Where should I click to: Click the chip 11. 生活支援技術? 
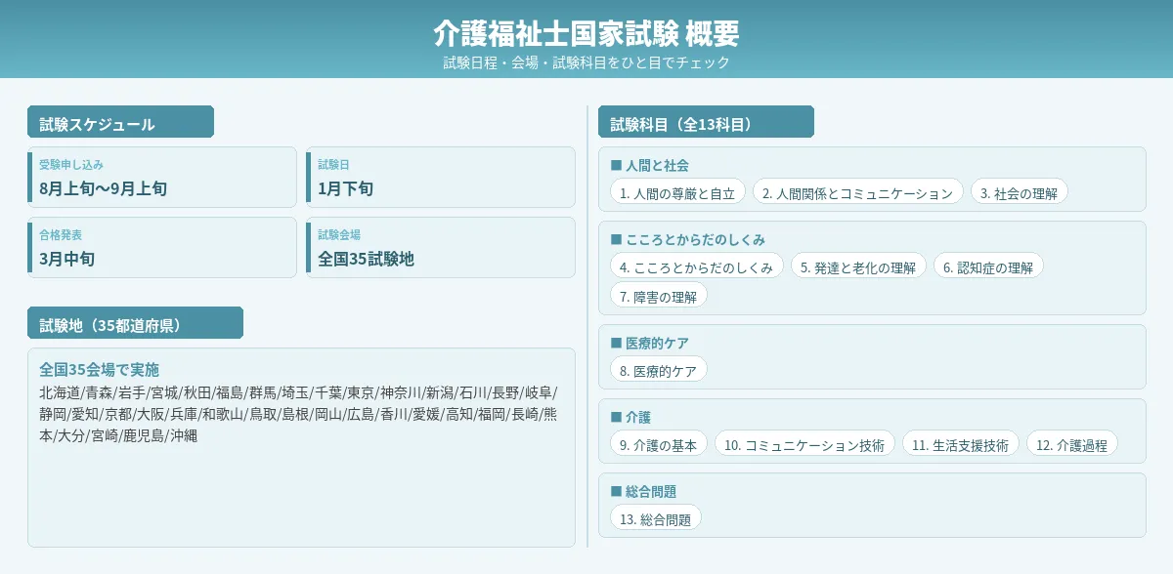coord(960,444)
